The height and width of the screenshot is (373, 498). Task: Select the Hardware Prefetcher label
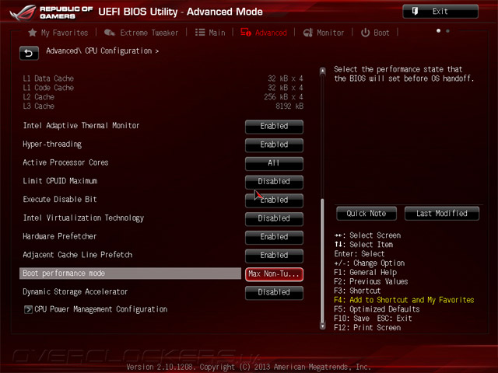click(60, 236)
